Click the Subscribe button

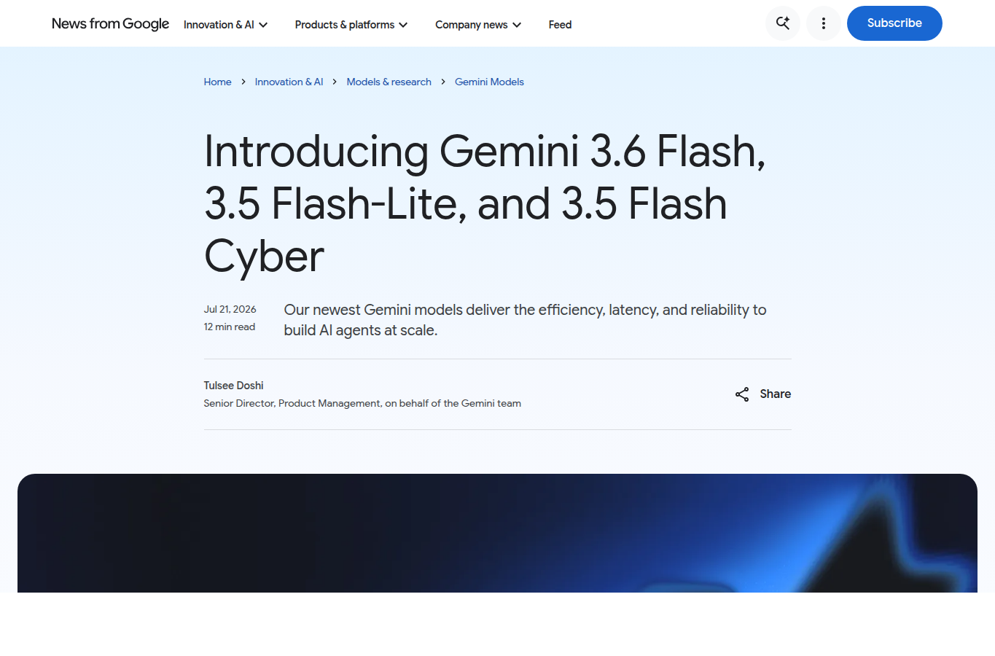pos(894,23)
